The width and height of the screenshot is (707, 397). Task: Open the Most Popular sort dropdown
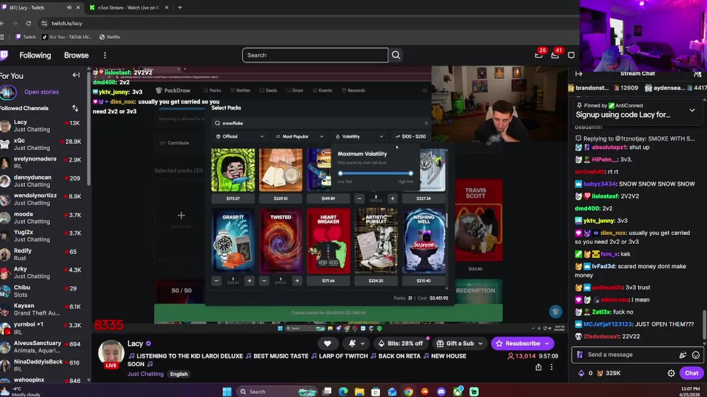[300, 137]
